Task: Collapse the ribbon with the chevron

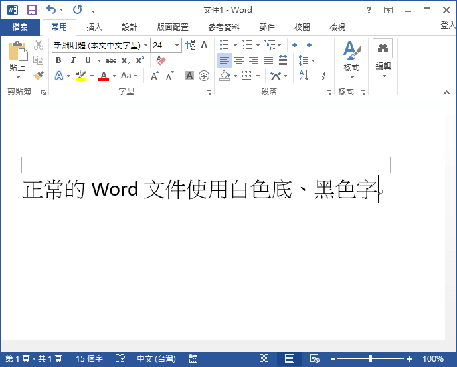Action: tap(446, 92)
